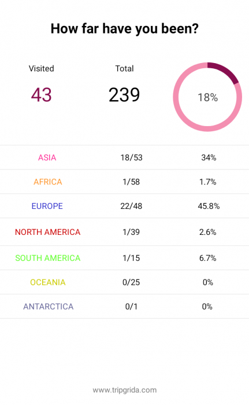Open the ANTARCTICA continent label
This screenshot has height=405, width=249.
49,307
